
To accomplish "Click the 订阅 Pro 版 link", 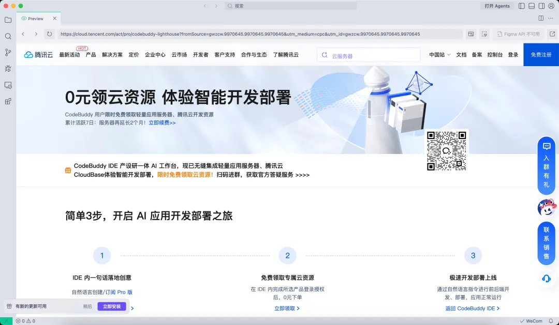I will pyautogui.click(x=119, y=292).
